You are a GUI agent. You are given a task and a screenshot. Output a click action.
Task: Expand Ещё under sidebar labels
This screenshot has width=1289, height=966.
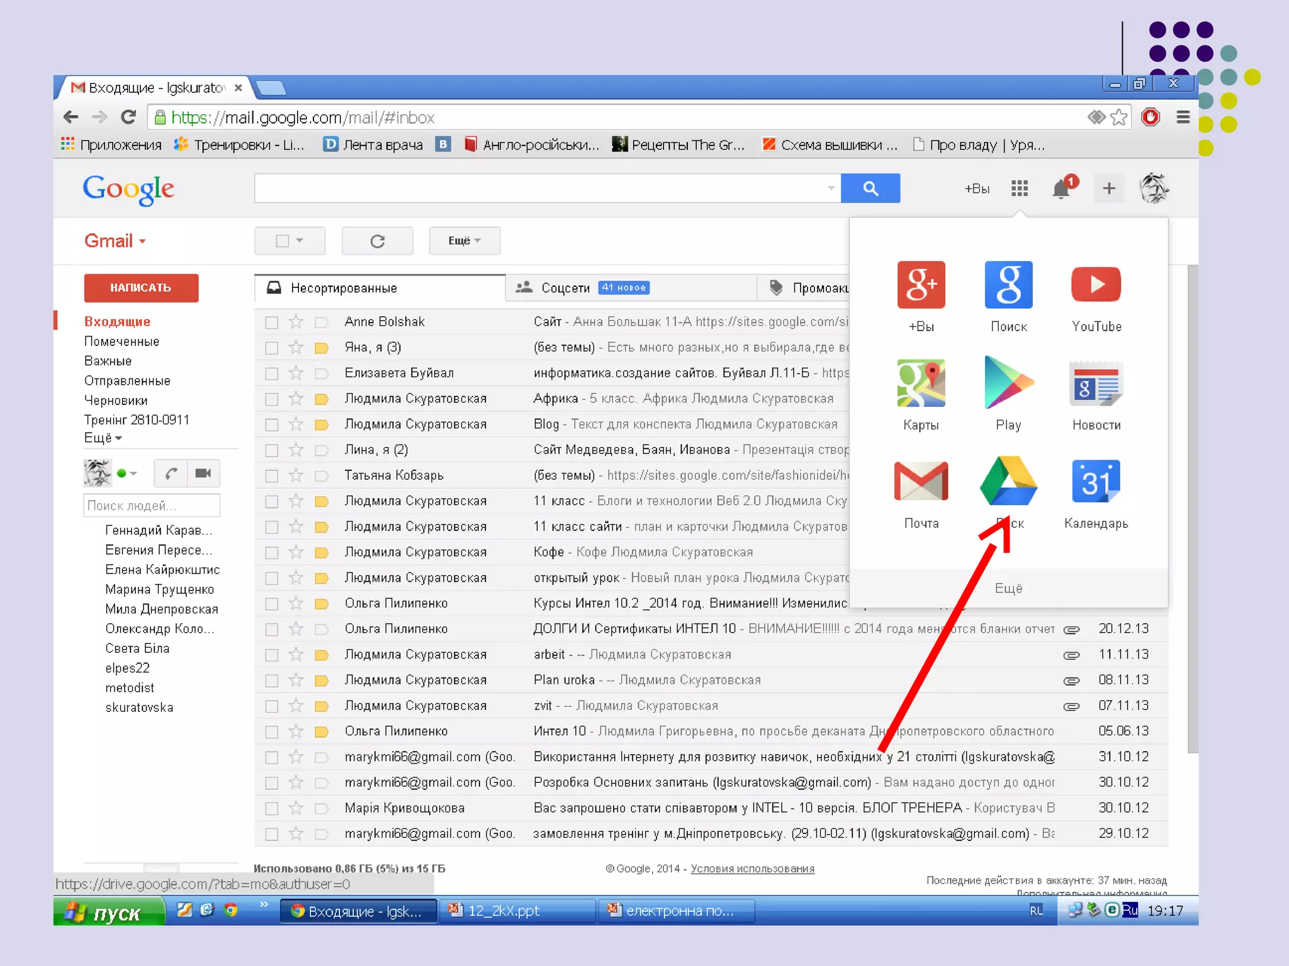(x=103, y=438)
